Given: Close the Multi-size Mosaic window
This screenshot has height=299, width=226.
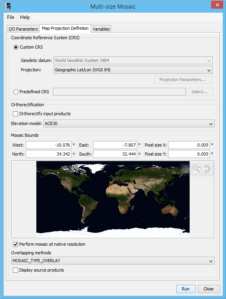Looking at the screenshot, I should point(217,5).
